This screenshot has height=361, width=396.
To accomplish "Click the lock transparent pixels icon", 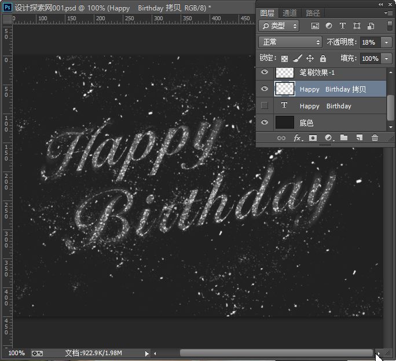I will click(x=284, y=59).
